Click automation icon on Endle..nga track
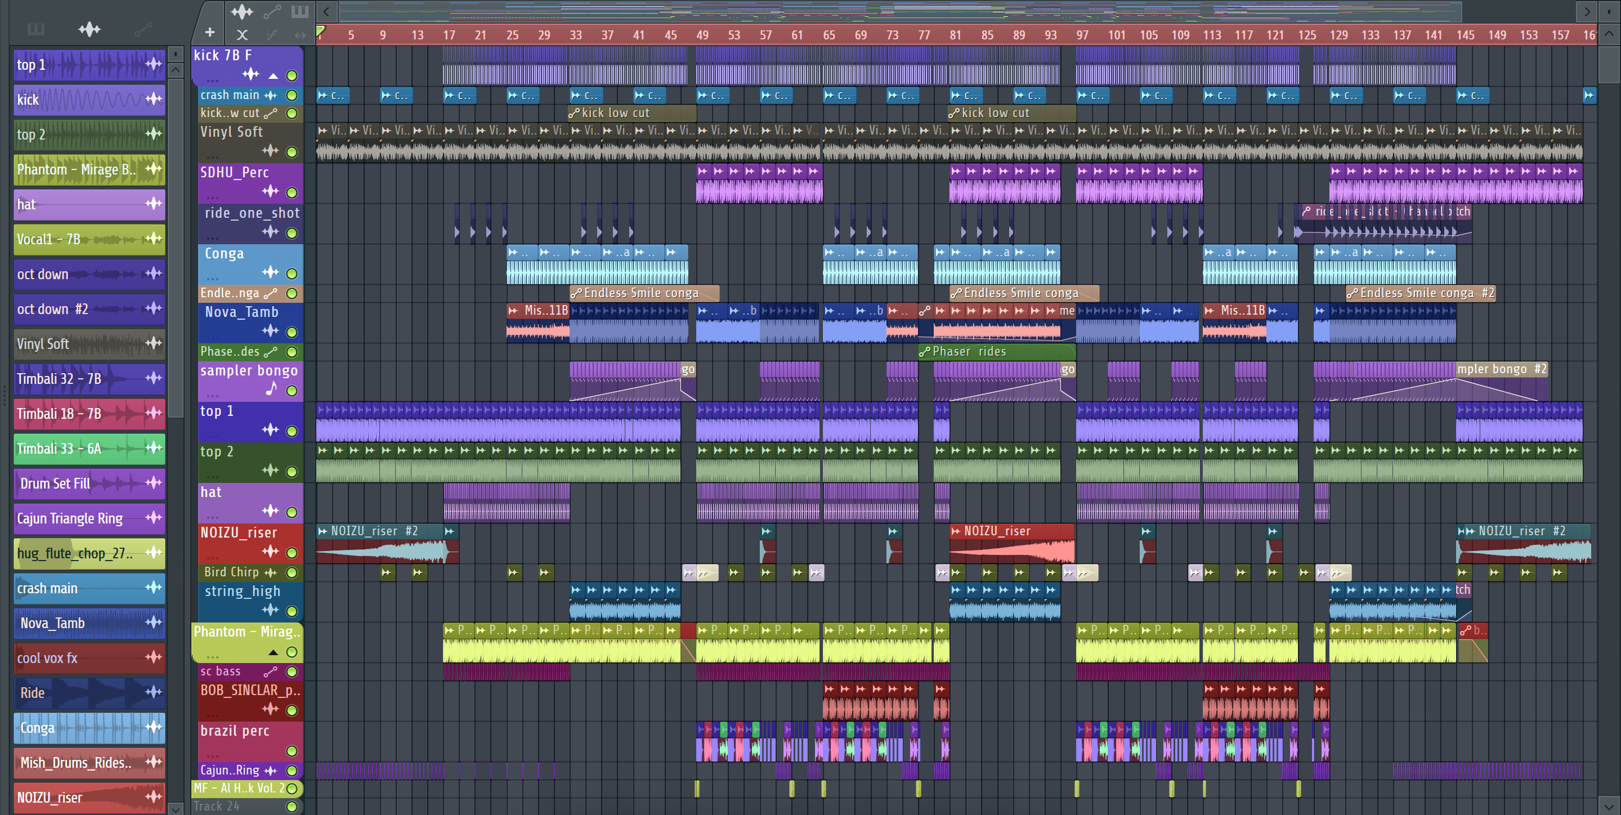This screenshot has height=815, width=1621. click(x=271, y=293)
